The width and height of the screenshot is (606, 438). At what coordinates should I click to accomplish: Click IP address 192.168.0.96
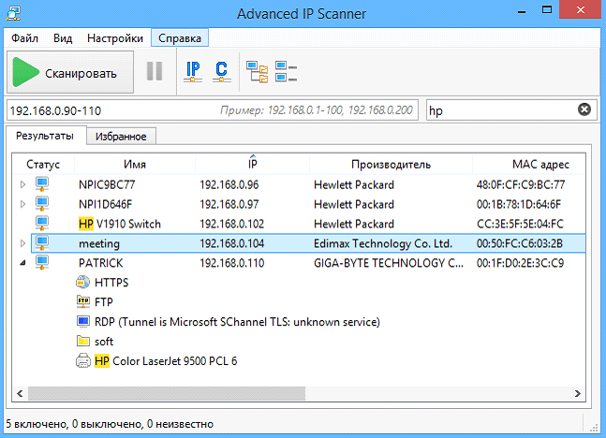pos(229,184)
